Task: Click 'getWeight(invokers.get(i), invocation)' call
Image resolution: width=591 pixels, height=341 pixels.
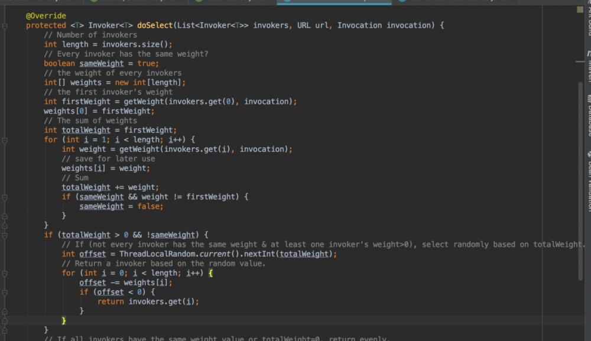Action: [203, 149]
